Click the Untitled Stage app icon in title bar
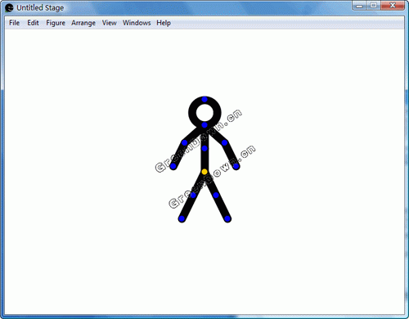This screenshot has width=409, height=319. (x=9, y=8)
